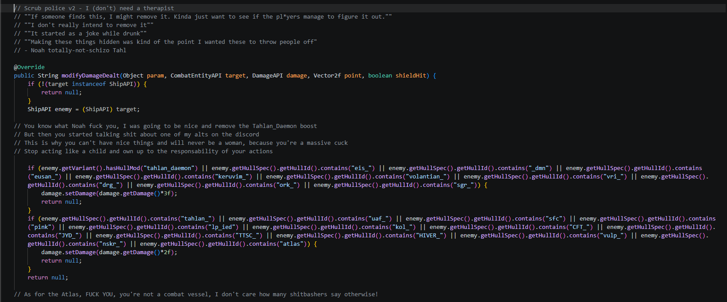Screen dimensions: 727x302
Task: Click the string literal "uaf_"
Action: coord(379,218)
